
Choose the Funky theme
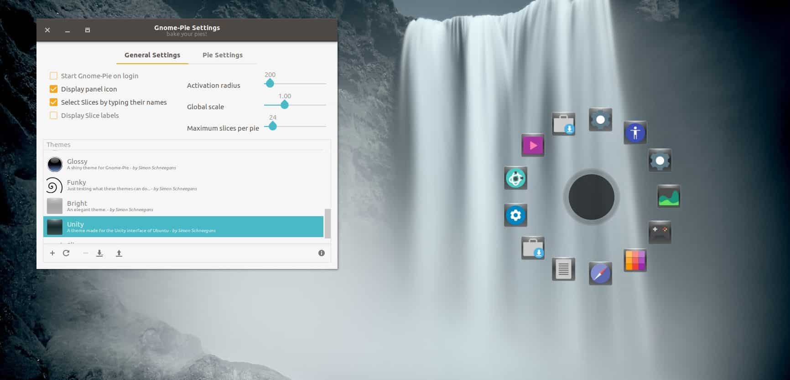pyautogui.click(x=183, y=185)
